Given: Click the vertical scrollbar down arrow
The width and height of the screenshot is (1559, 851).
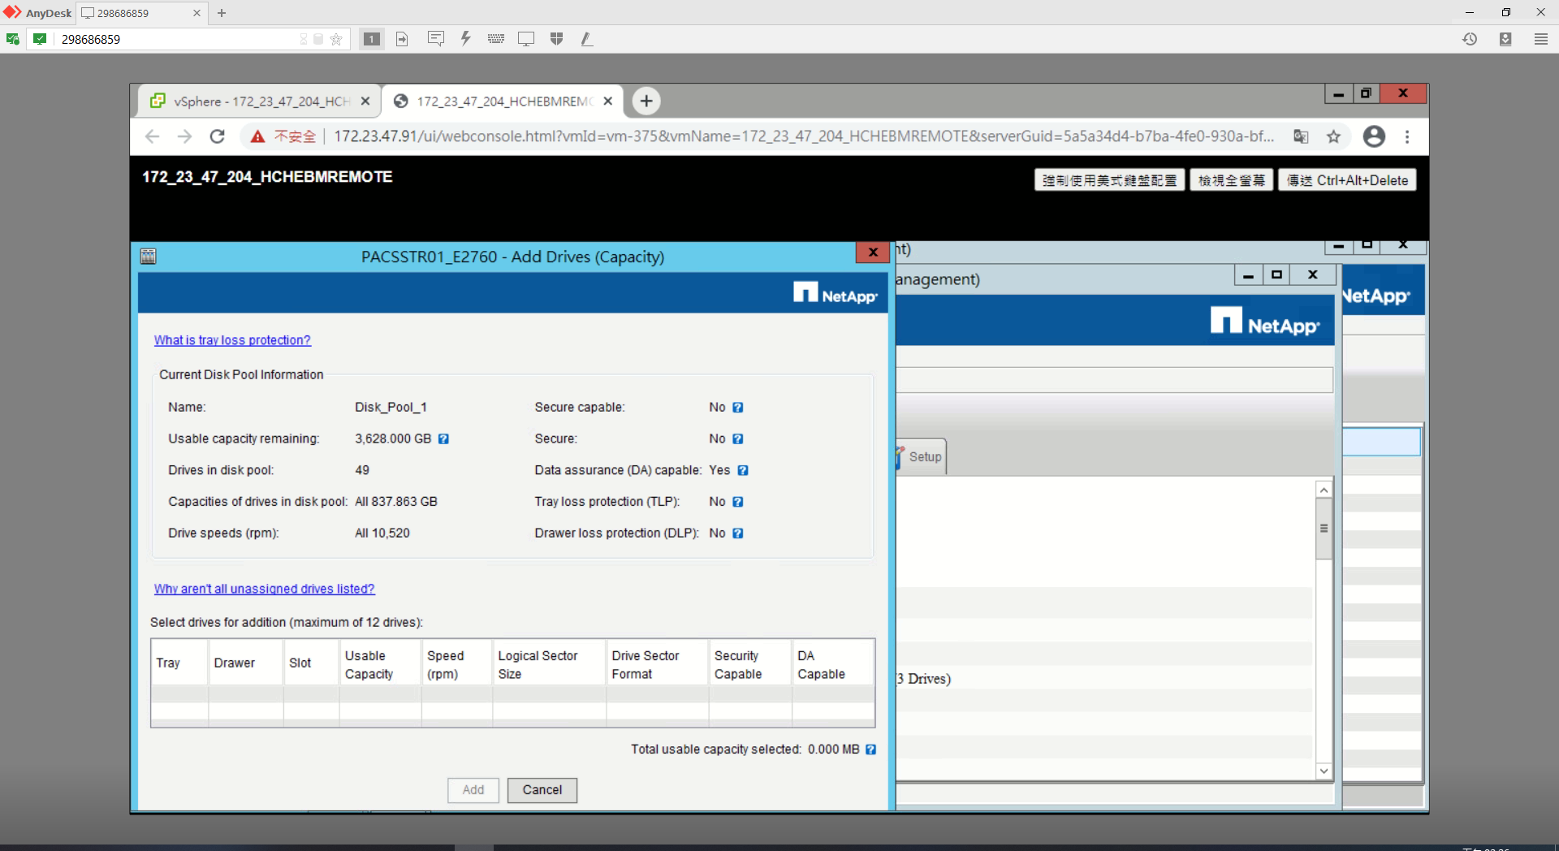Looking at the screenshot, I should coord(1324,771).
